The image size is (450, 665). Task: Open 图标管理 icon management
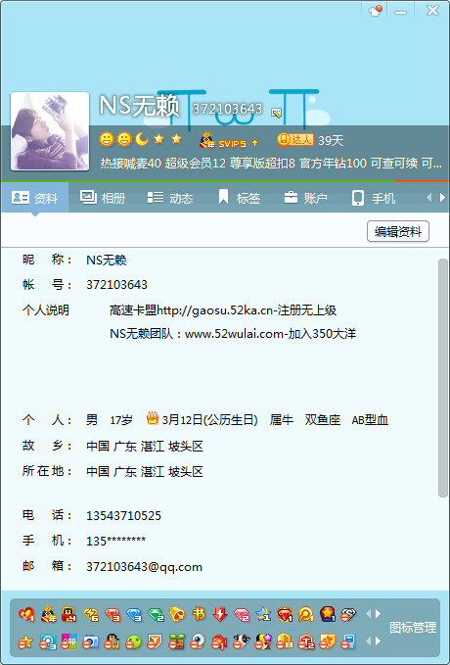coord(413,628)
